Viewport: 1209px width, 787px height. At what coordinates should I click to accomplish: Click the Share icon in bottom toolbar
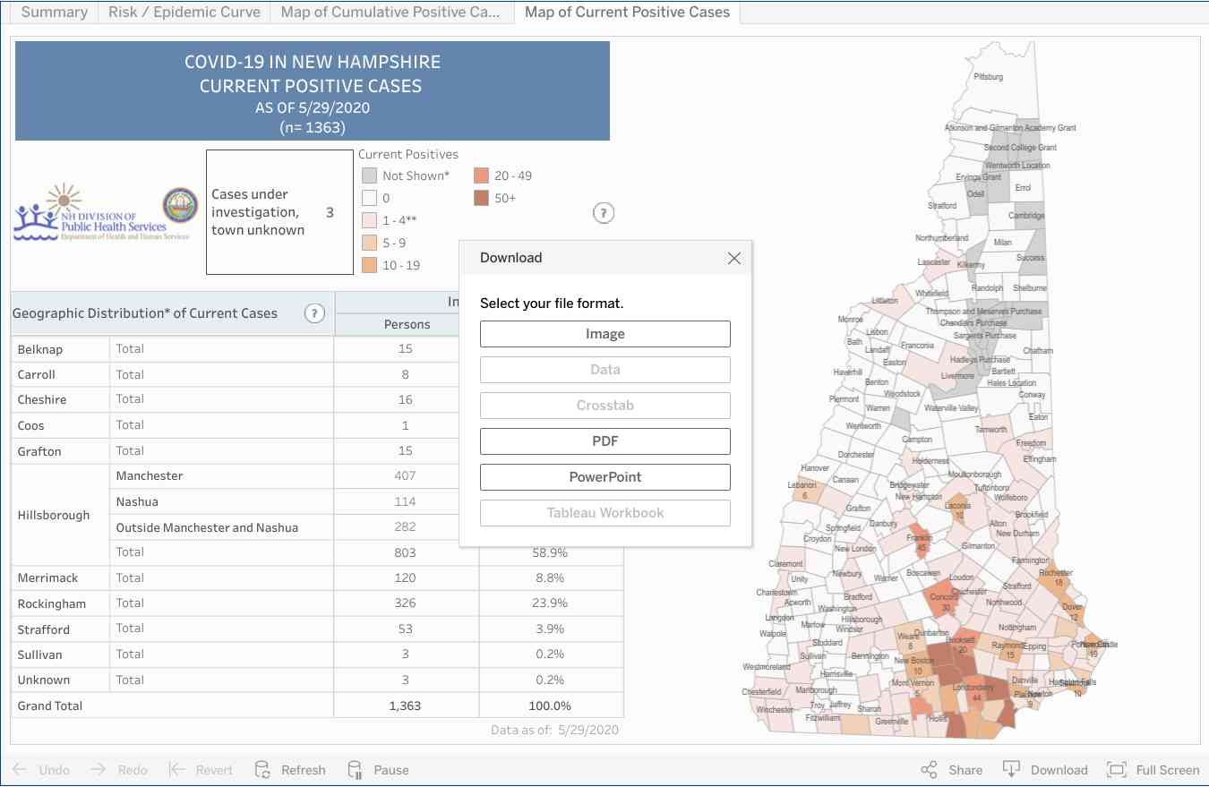click(x=929, y=770)
